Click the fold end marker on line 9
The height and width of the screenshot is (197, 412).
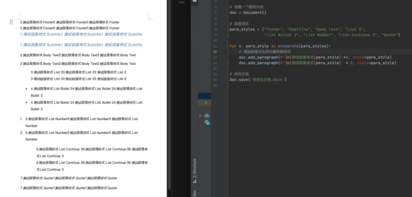[228, 35]
